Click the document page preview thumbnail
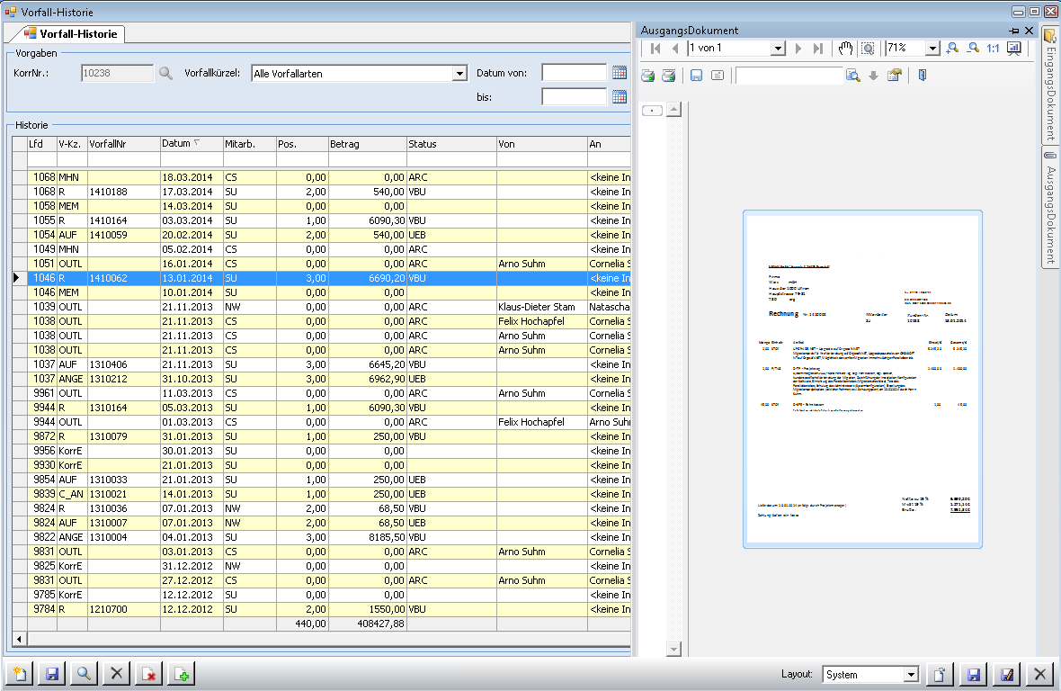This screenshot has width=1061, height=691. coord(862,379)
